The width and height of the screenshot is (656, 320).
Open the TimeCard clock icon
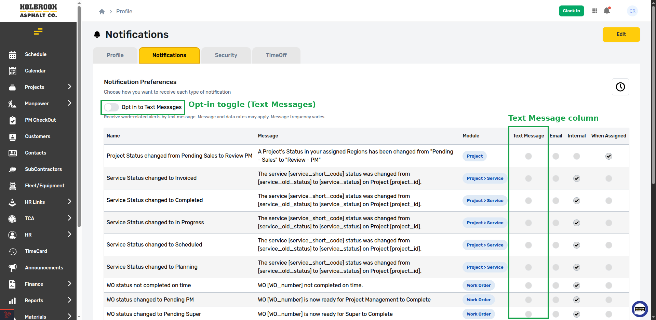tap(13, 252)
